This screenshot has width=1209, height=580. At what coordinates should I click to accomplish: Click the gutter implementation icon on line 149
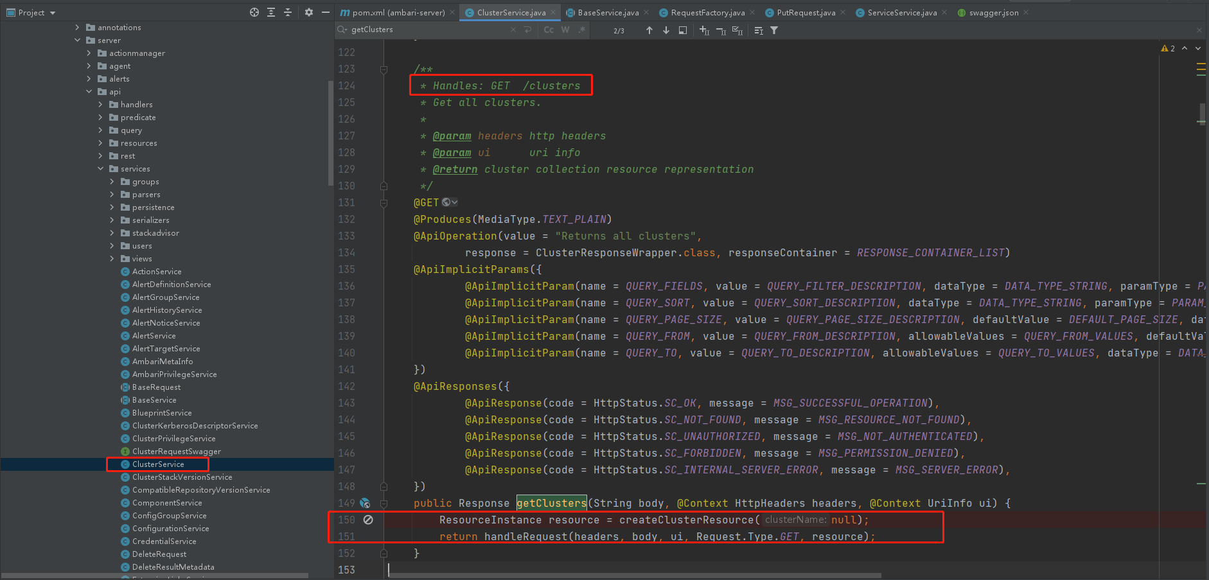365,503
